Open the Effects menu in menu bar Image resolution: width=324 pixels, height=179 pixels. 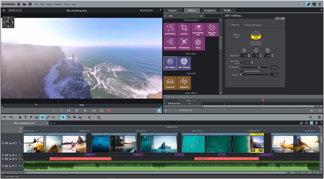click(x=49, y=4)
